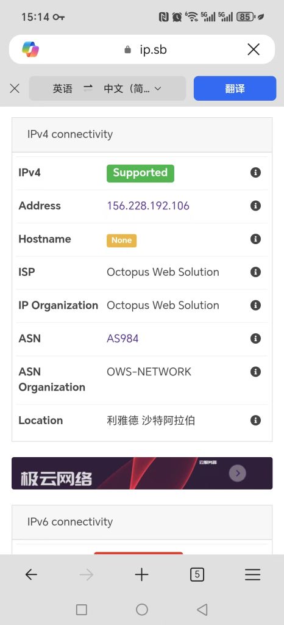Tap info icon next to IPv4 Supported
The width and height of the screenshot is (284, 625).
click(255, 173)
